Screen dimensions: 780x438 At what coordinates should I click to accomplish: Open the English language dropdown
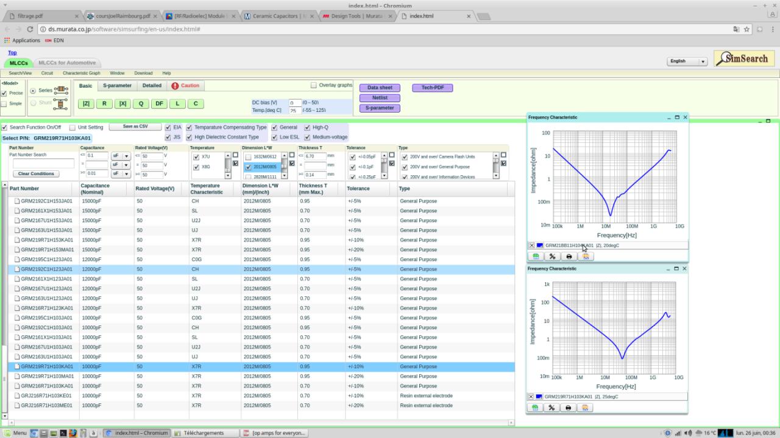(687, 61)
